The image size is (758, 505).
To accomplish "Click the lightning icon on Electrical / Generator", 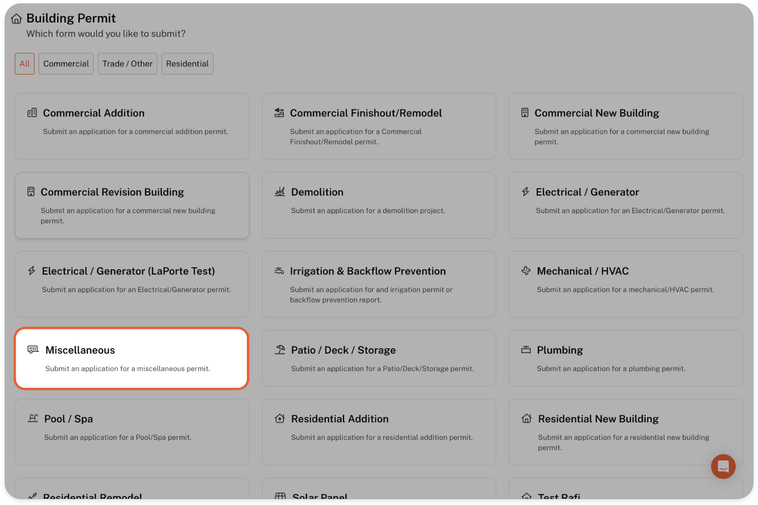I will tap(526, 192).
